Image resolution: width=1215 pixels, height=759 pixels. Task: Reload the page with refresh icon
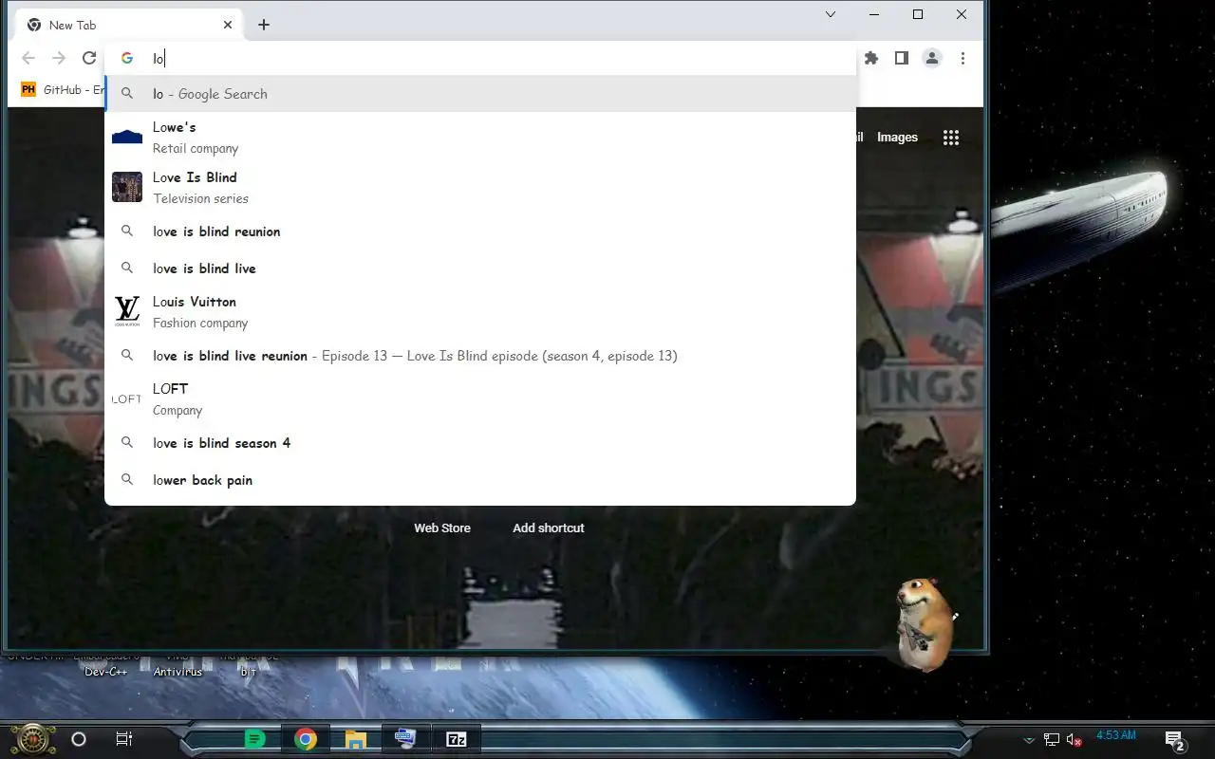click(x=89, y=59)
